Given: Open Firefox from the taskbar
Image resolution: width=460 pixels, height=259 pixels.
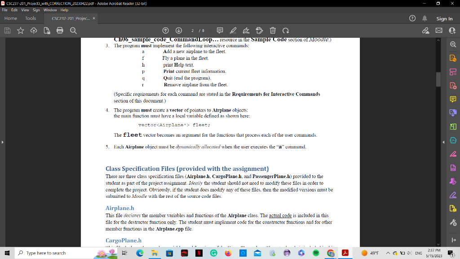Looking at the screenshot, I should [x=228, y=253].
